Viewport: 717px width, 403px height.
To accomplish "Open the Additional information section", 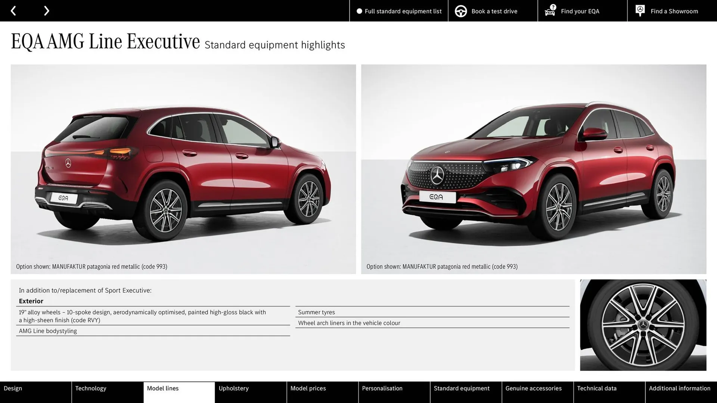I will (x=679, y=388).
